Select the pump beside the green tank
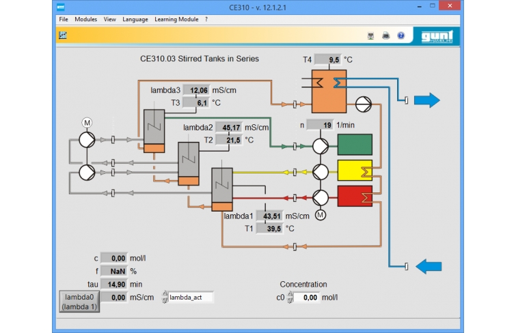This screenshot has height=333, width=516. (320, 146)
